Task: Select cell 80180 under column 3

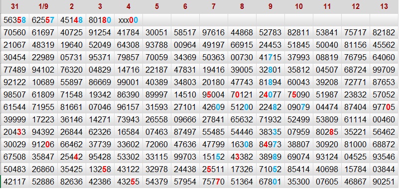Action: [100, 20]
